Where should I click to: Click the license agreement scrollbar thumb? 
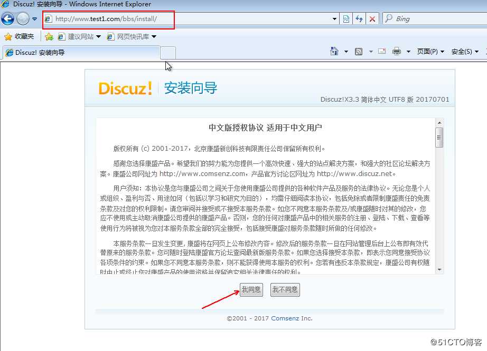pos(439,138)
